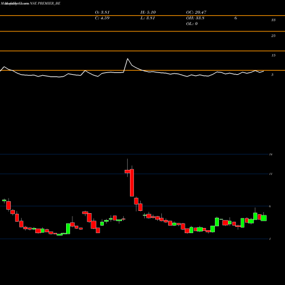Click the 15 axis label on indicator
The image size is (285, 285).
(273, 55)
